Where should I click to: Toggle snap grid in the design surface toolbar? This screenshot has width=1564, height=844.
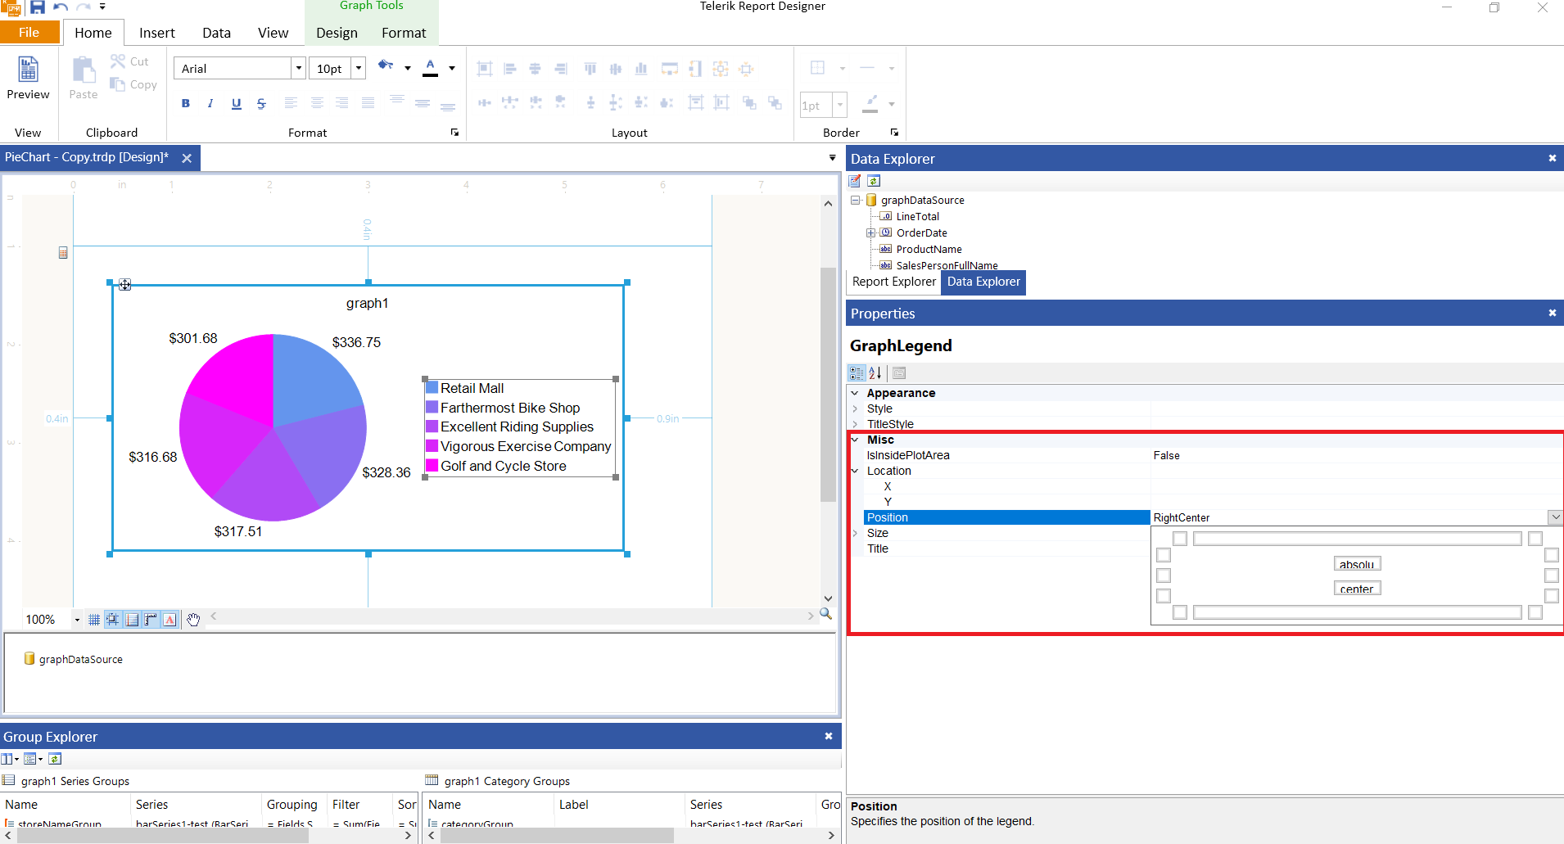(x=113, y=619)
